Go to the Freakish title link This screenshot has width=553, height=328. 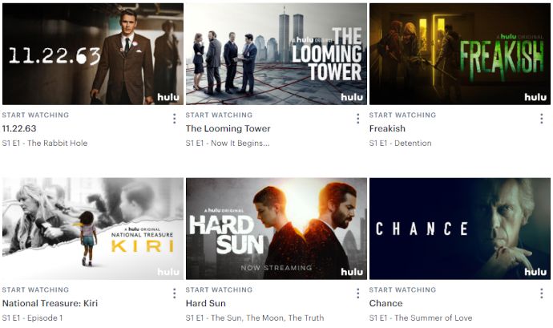pyautogui.click(x=387, y=128)
